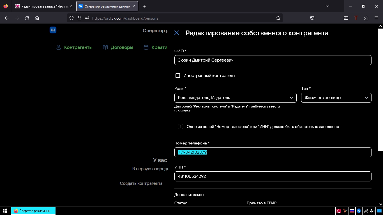Open the Тип dropdown showing Физическое лицо
The width and height of the screenshot is (383, 215).
click(x=336, y=98)
